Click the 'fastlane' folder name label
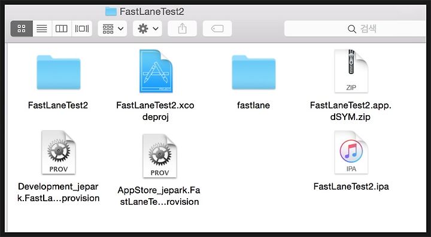The height and width of the screenshot is (237, 431). click(x=253, y=105)
